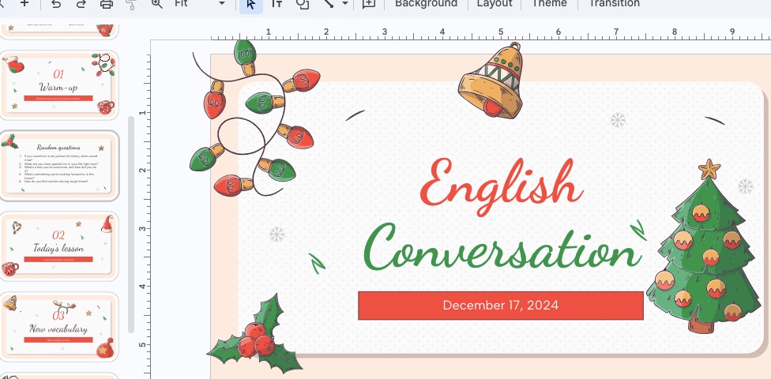This screenshot has width=771, height=379.
Task: Open the Transition panel
Action: pyautogui.click(x=614, y=3)
